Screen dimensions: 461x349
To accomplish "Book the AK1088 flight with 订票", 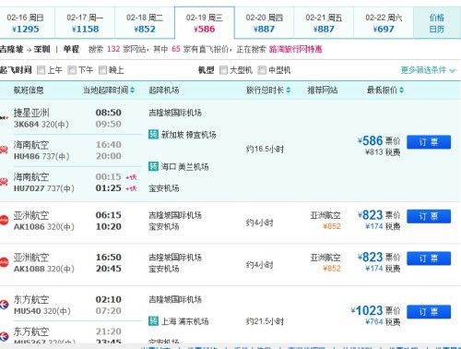I will (x=429, y=259).
